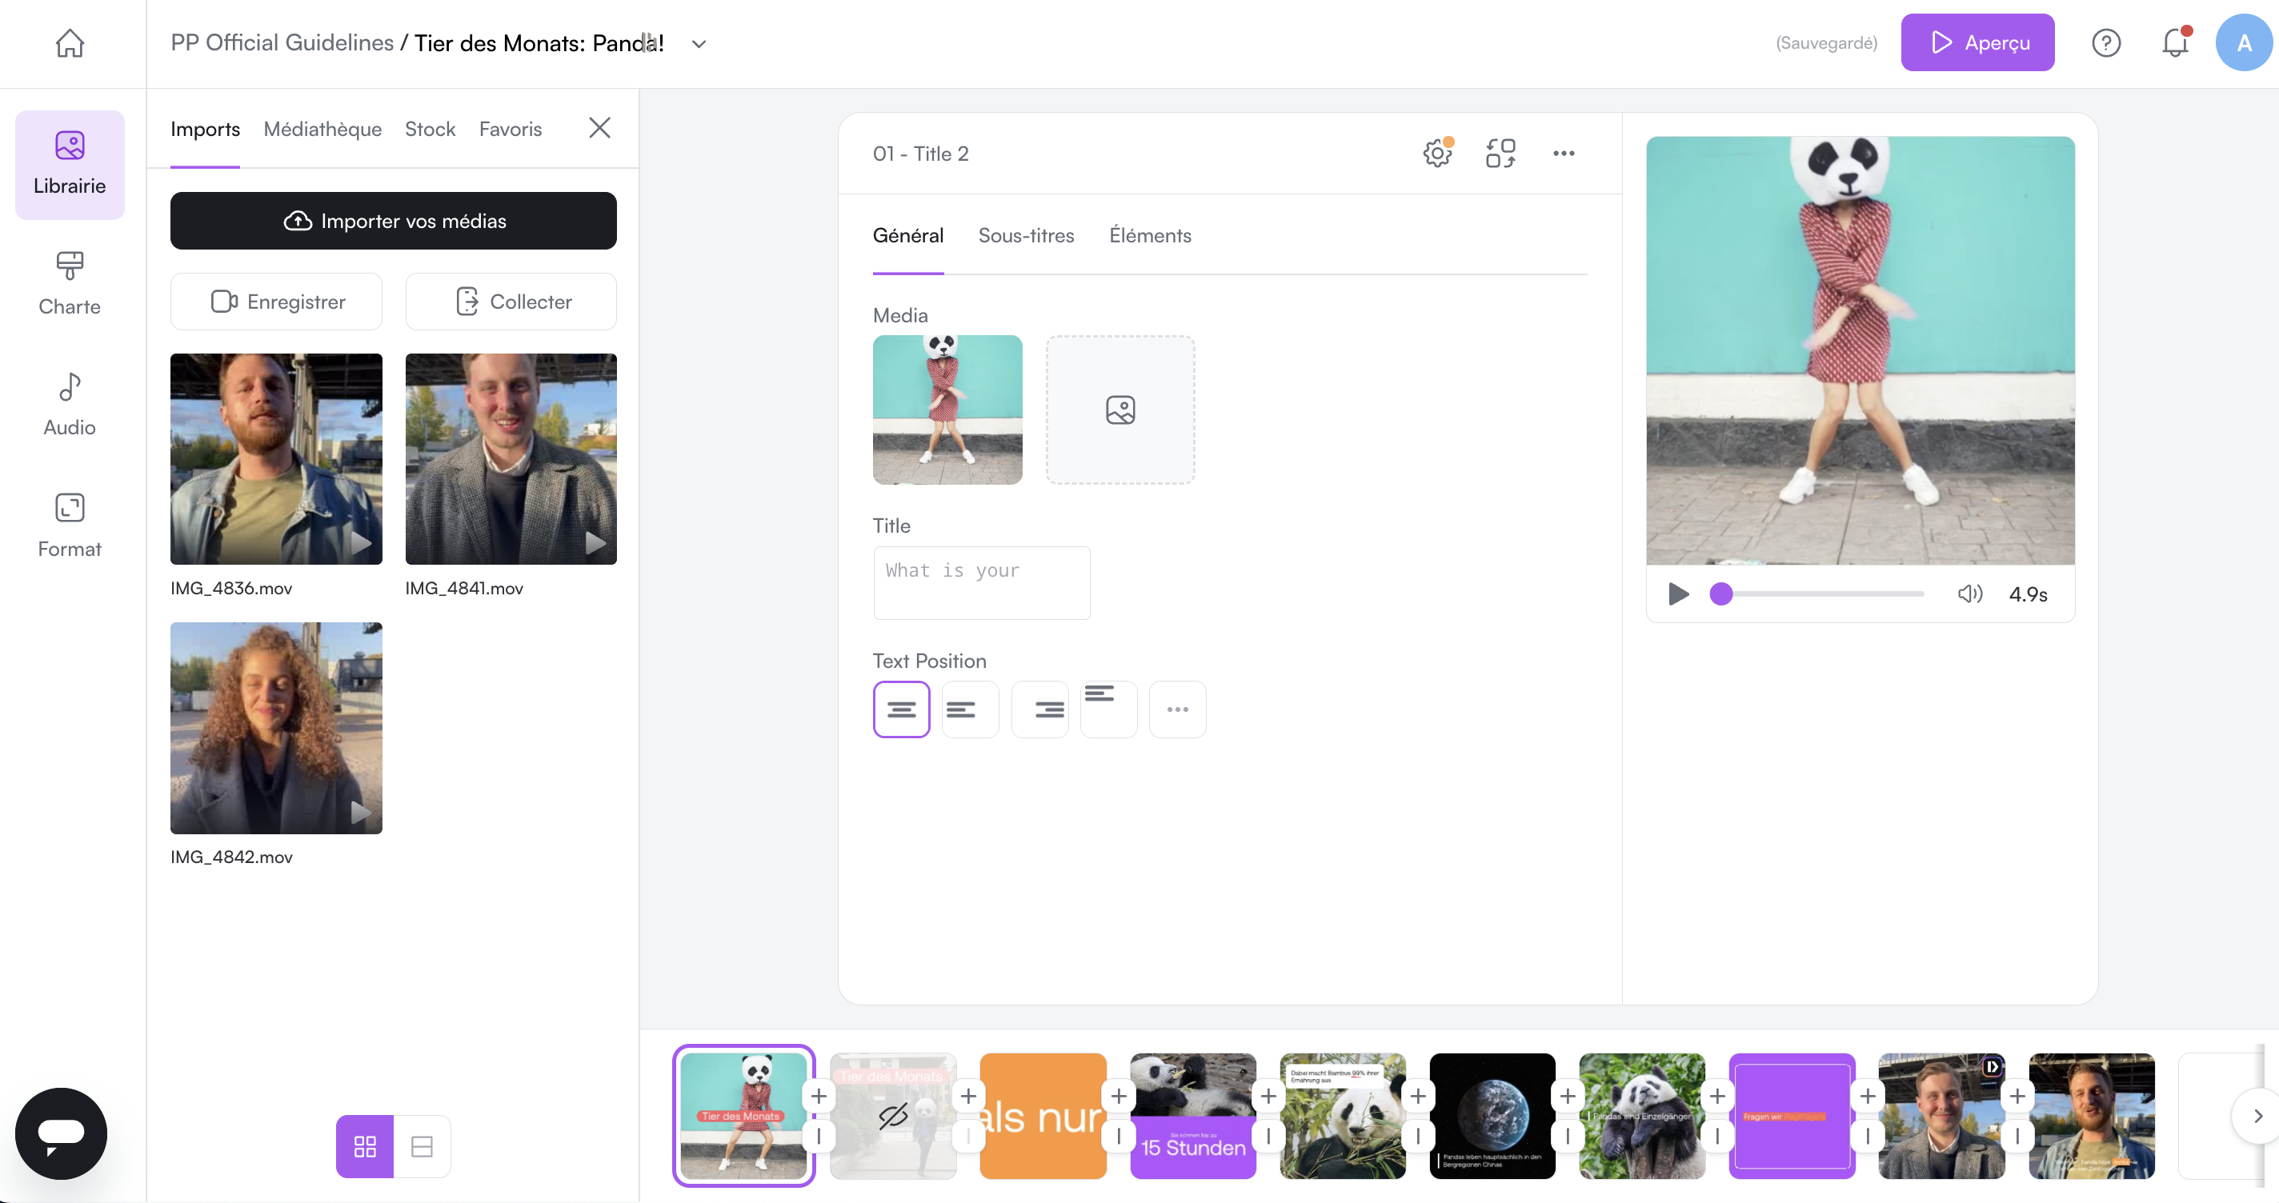Open the Audio panel
This screenshot has width=2279, height=1203.
coord(69,404)
